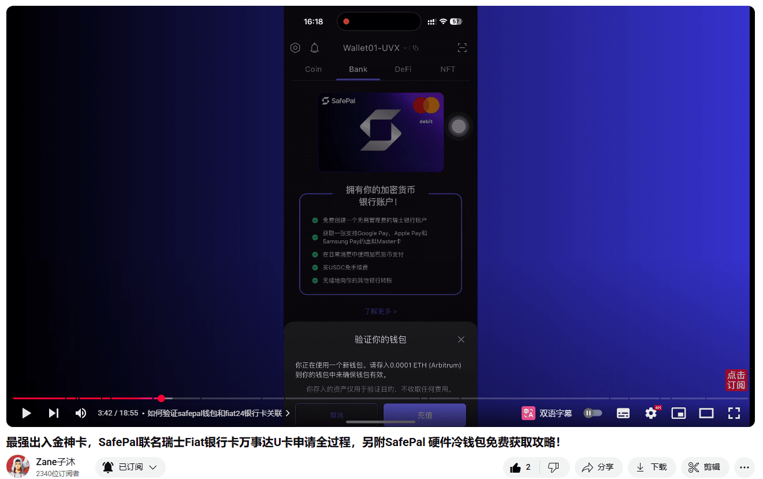This screenshot has width=763, height=479.
Task: Switch to theater mode
Action: [x=706, y=413]
